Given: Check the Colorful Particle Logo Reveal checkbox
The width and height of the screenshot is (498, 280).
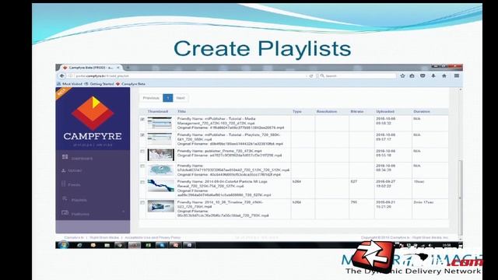Looking at the screenshot, I should [x=142, y=182].
